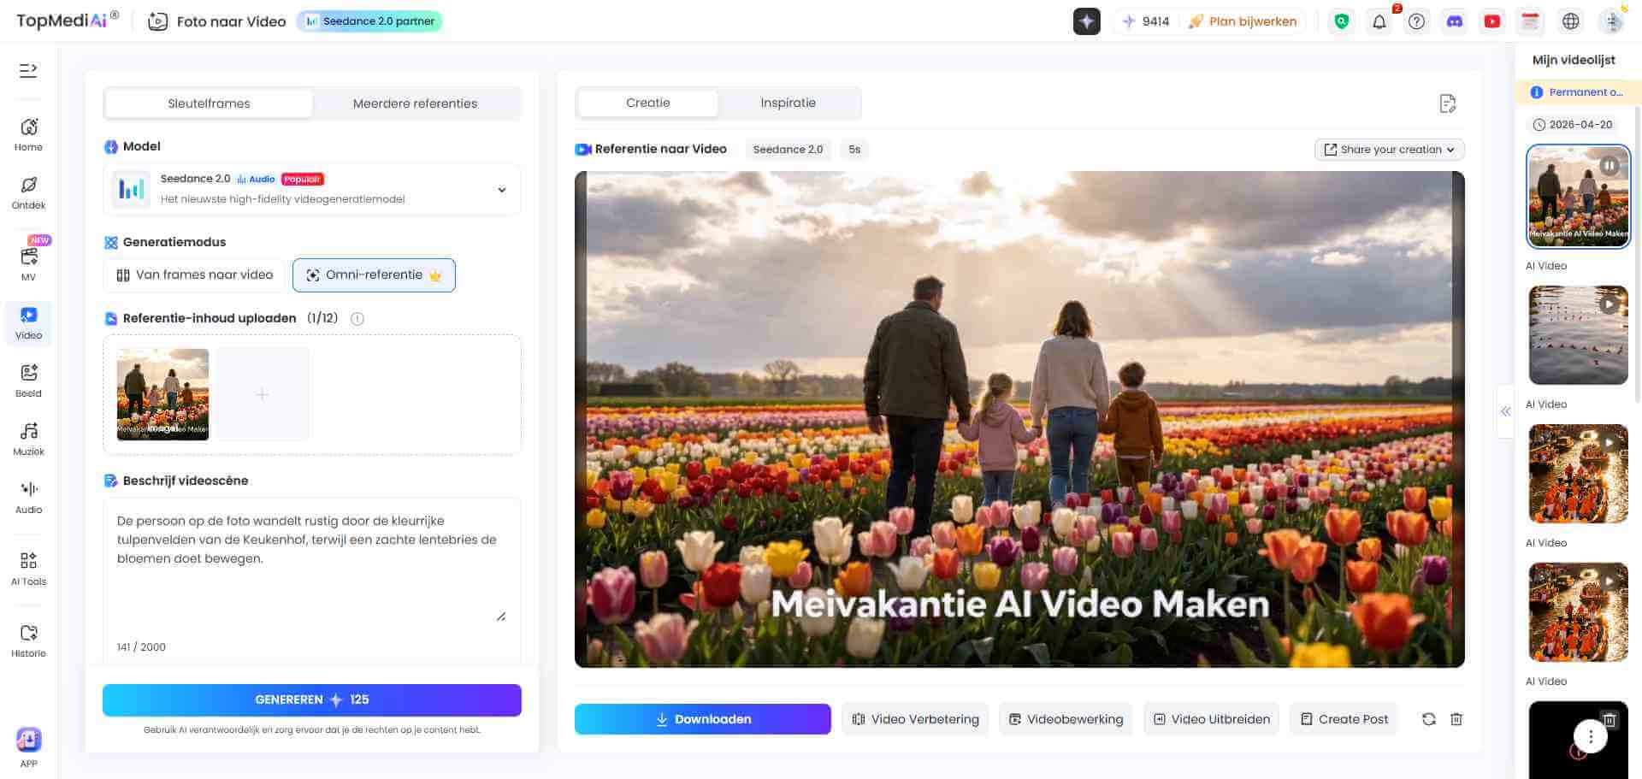Enable the Omni-referentie generation mode
The width and height of the screenshot is (1642, 779).
374,274
